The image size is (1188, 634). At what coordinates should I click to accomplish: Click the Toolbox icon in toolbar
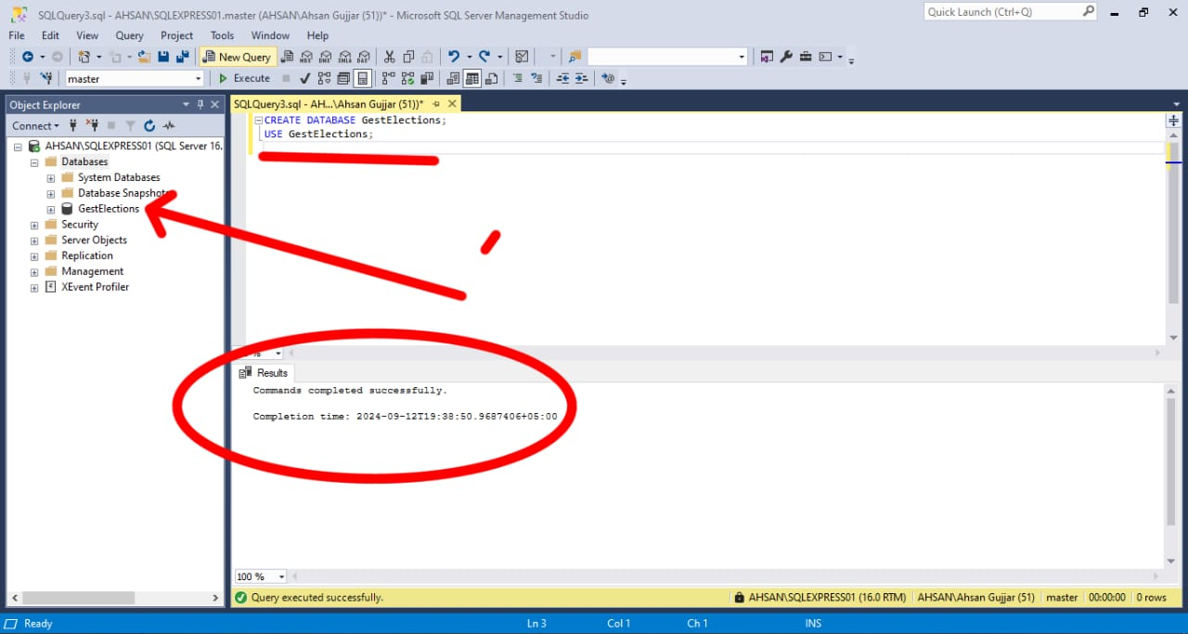click(x=805, y=57)
